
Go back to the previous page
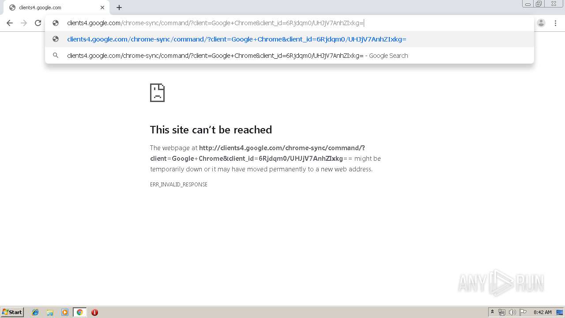(x=10, y=23)
